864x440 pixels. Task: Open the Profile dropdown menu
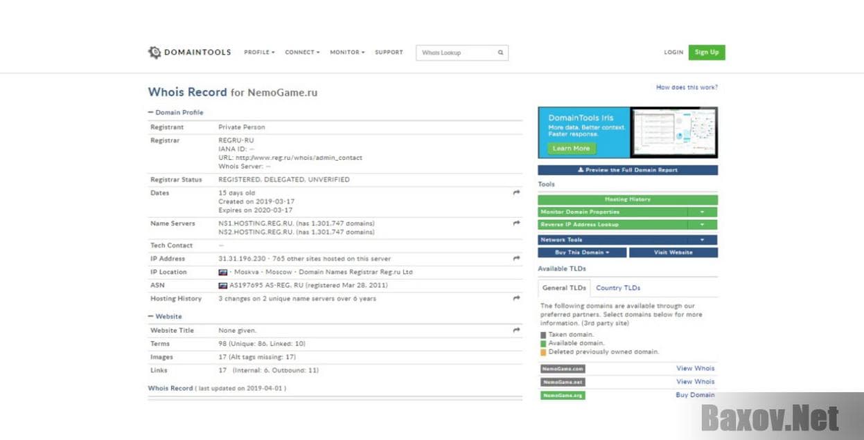pyautogui.click(x=259, y=53)
